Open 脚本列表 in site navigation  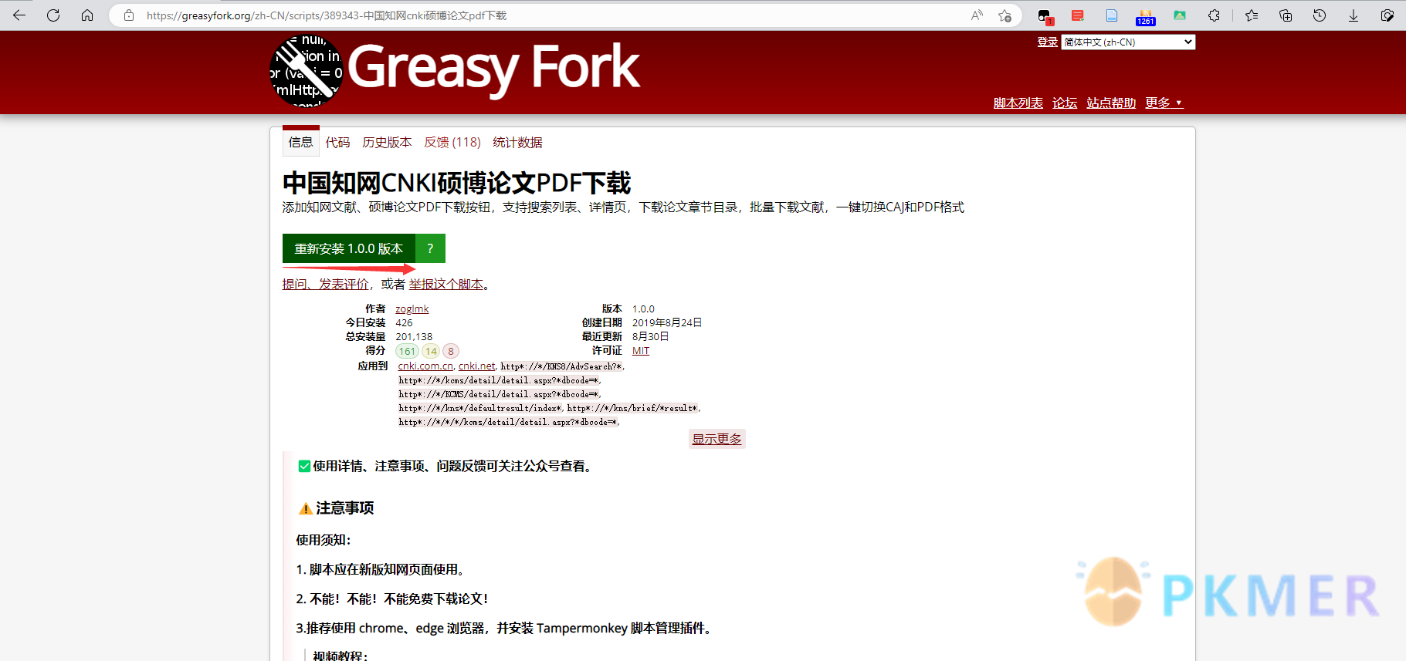click(1018, 103)
